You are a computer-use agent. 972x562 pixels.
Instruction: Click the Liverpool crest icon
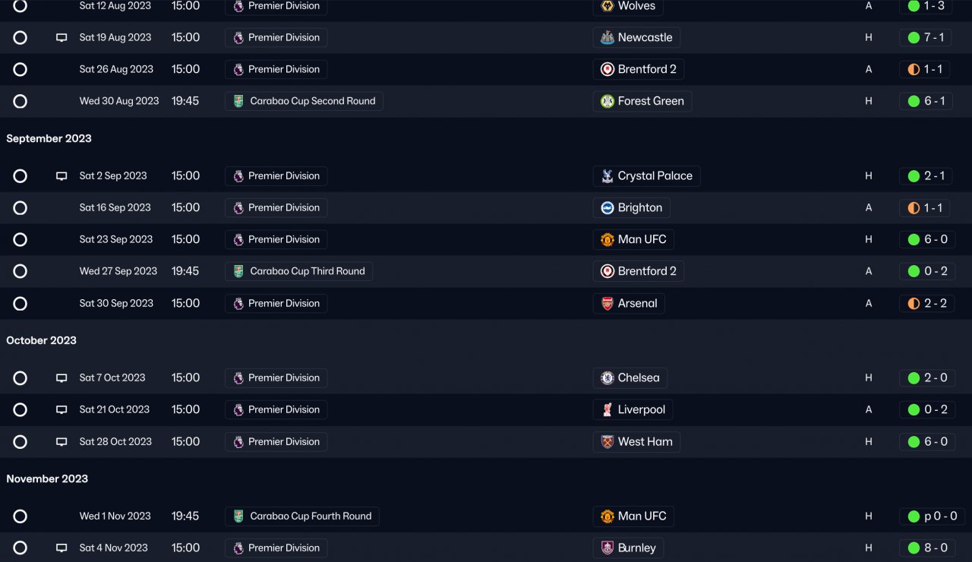point(607,409)
